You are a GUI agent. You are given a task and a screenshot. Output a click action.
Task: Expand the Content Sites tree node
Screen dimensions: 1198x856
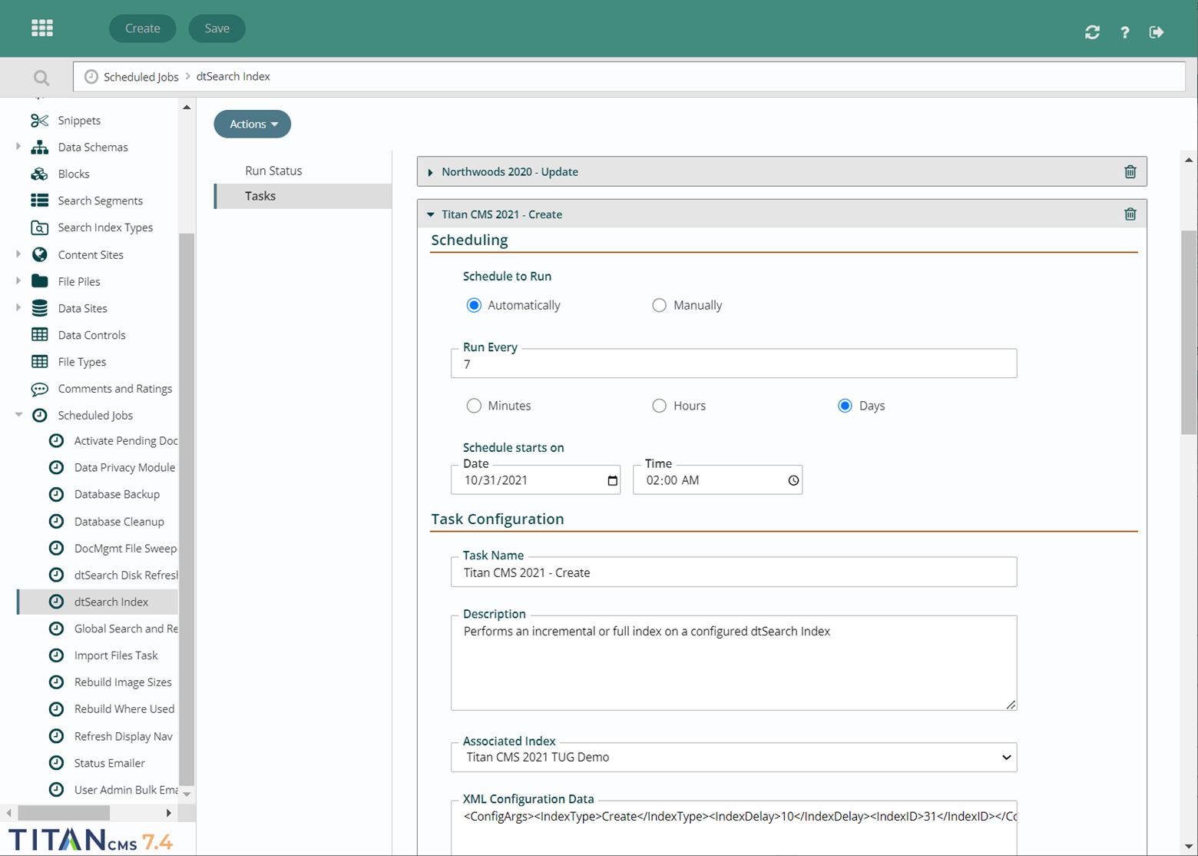18,254
